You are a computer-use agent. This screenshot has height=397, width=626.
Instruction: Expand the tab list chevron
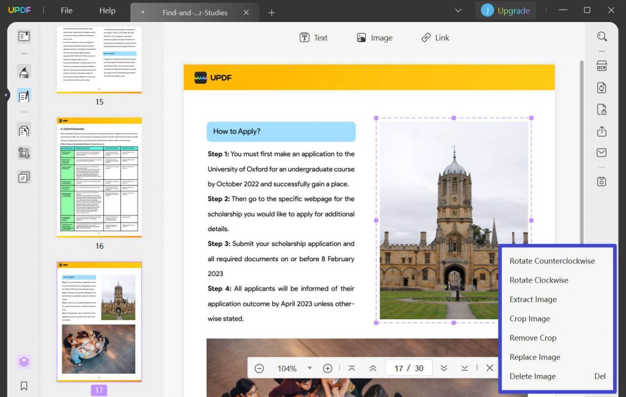[458, 10]
